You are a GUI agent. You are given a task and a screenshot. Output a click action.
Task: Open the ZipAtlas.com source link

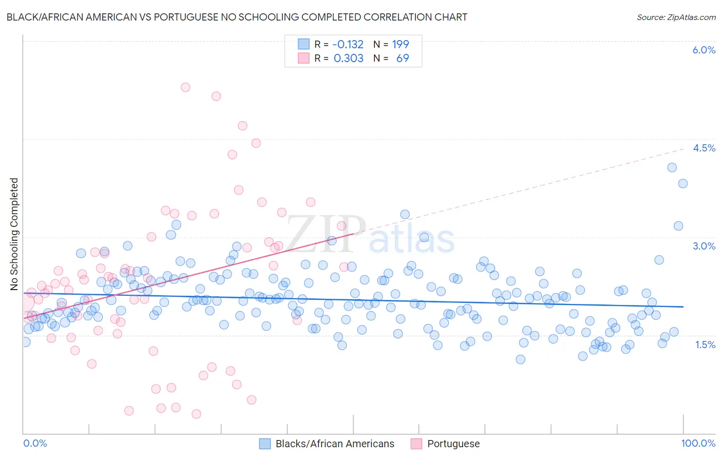pyautogui.click(x=676, y=17)
